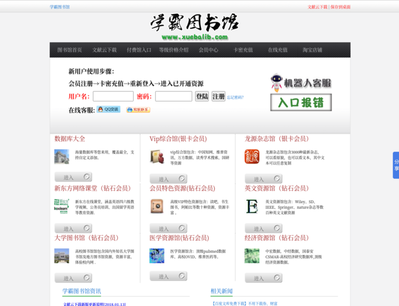Open the 大学图书馆（钻石会员）heading link
The width and height of the screenshot is (399, 306).
coord(87,238)
